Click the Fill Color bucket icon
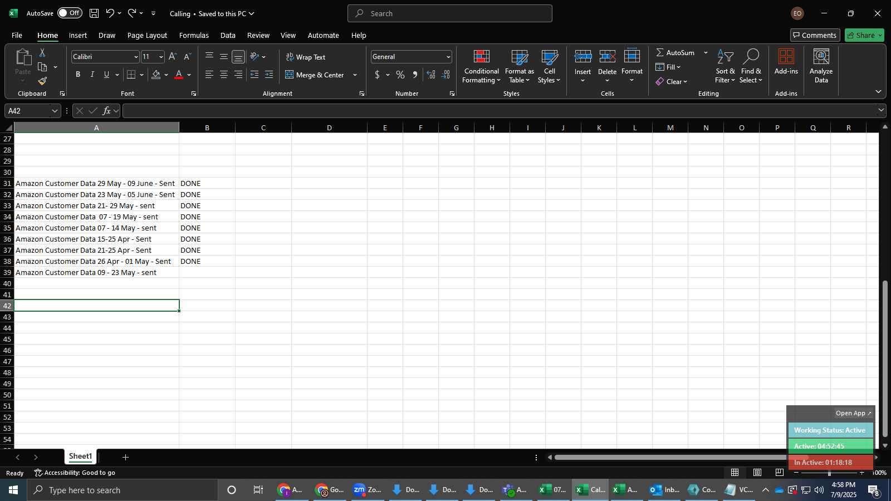Screen dimensions: 891x501 pyautogui.click(x=156, y=75)
